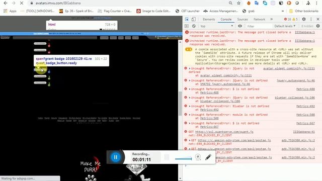
Task: Open console settings gear
Action: [x=318, y=26]
